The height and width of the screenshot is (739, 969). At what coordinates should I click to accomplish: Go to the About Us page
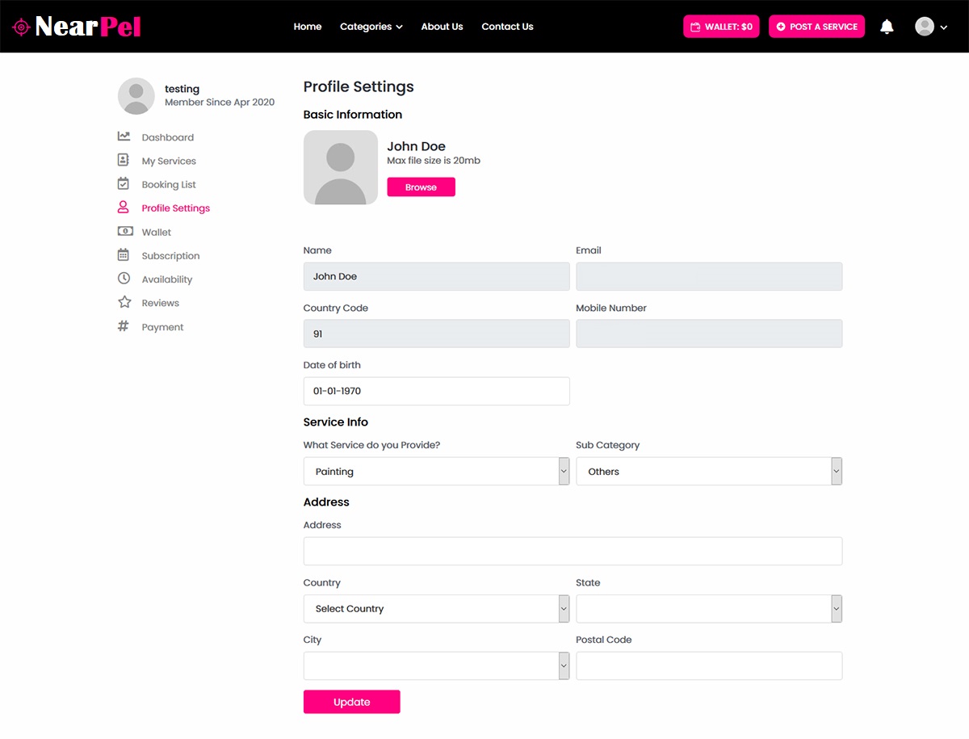pyautogui.click(x=442, y=27)
